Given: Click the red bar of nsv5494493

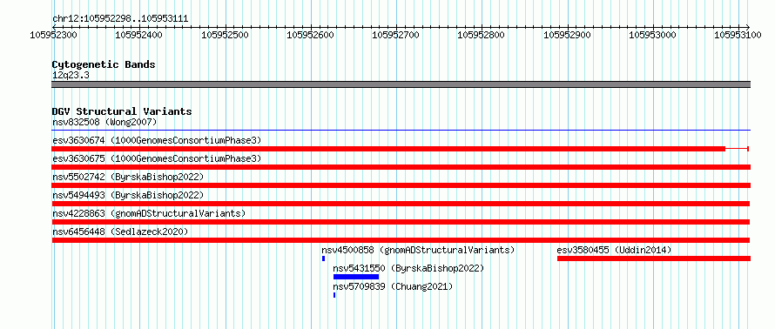Looking at the screenshot, I should [401, 204].
